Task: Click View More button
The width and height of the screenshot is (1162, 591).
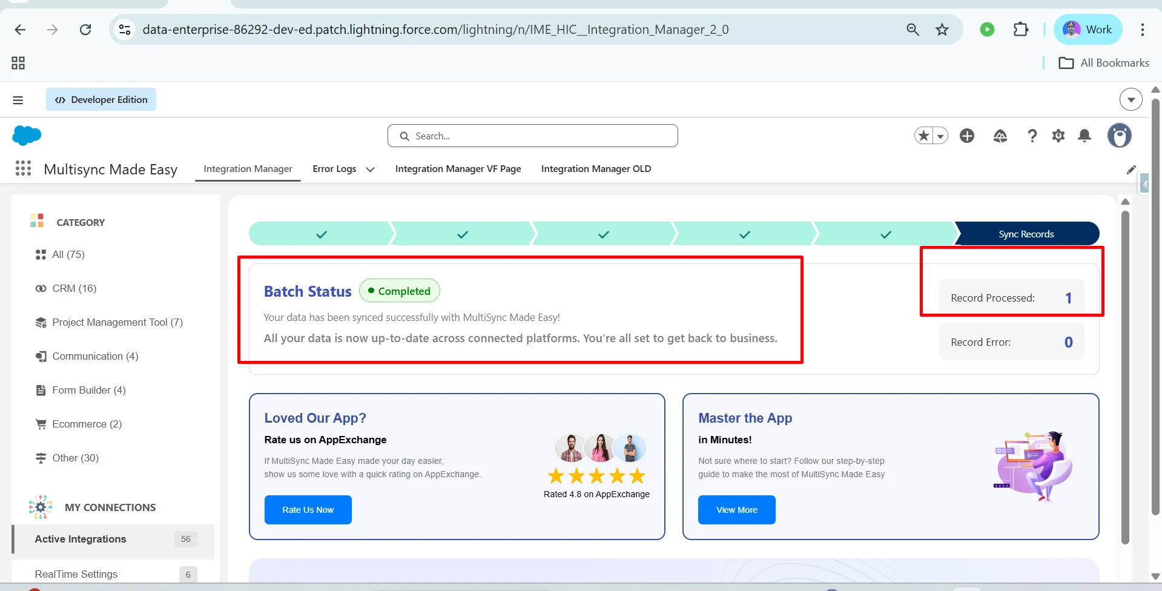Action: [737, 510]
